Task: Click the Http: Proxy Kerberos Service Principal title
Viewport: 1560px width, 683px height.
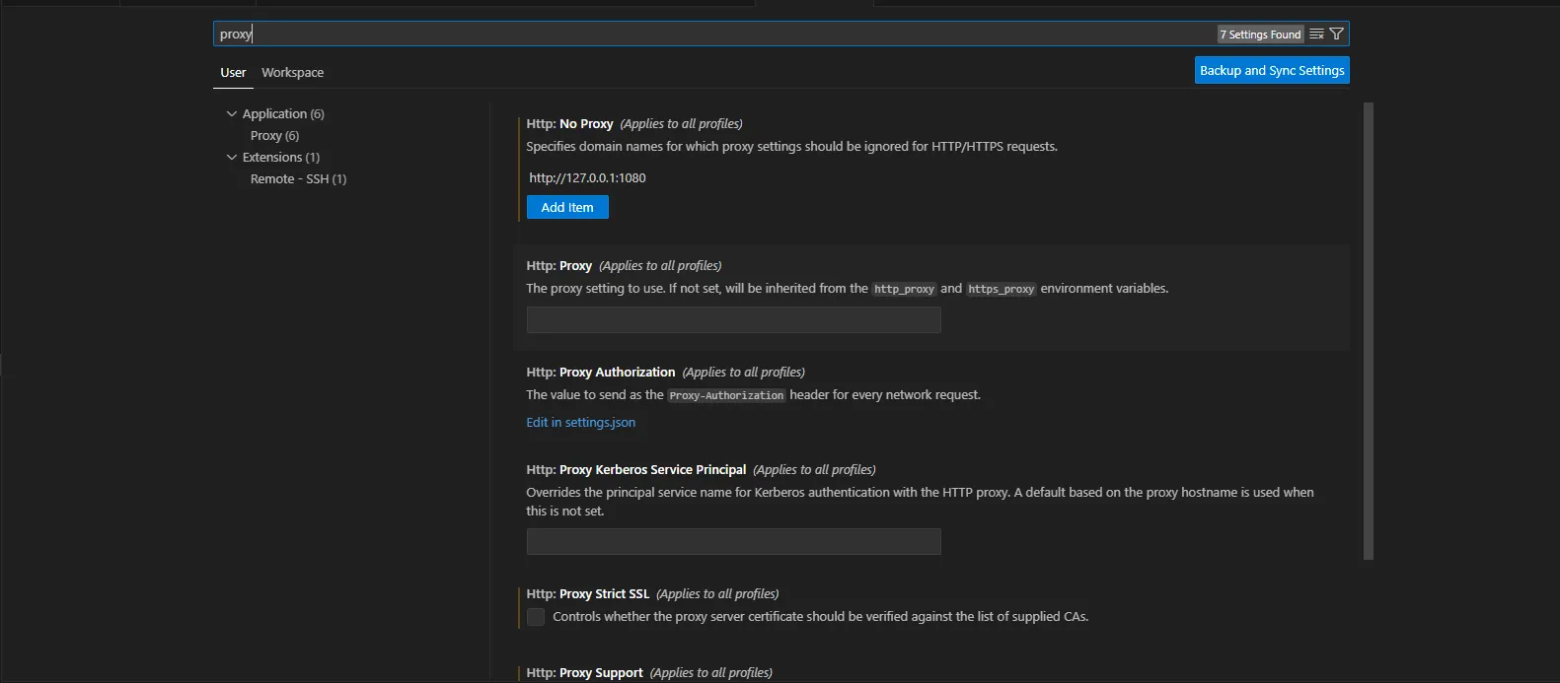Action: click(635, 470)
